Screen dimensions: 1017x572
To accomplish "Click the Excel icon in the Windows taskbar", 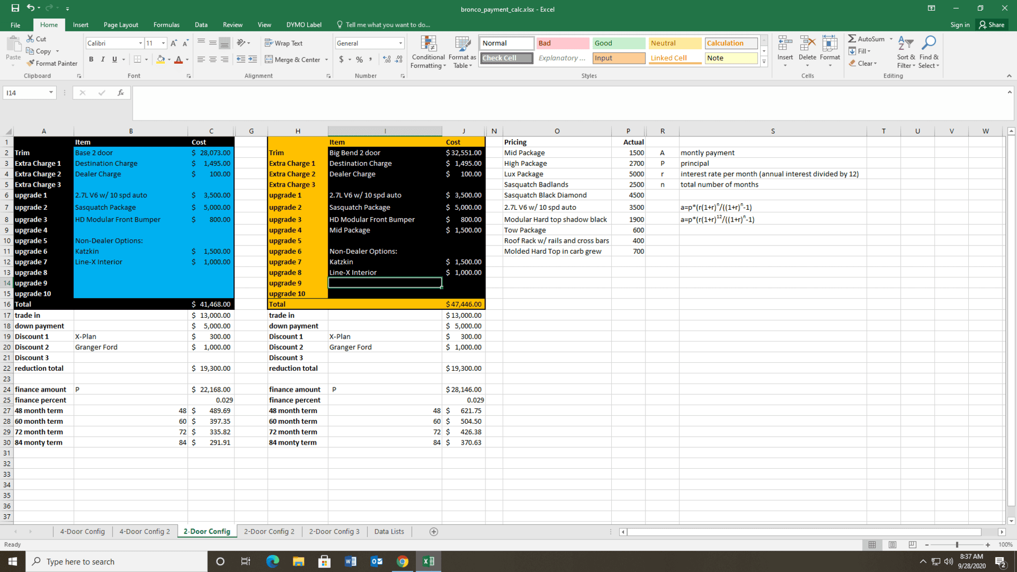I will [x=429, y=561].
